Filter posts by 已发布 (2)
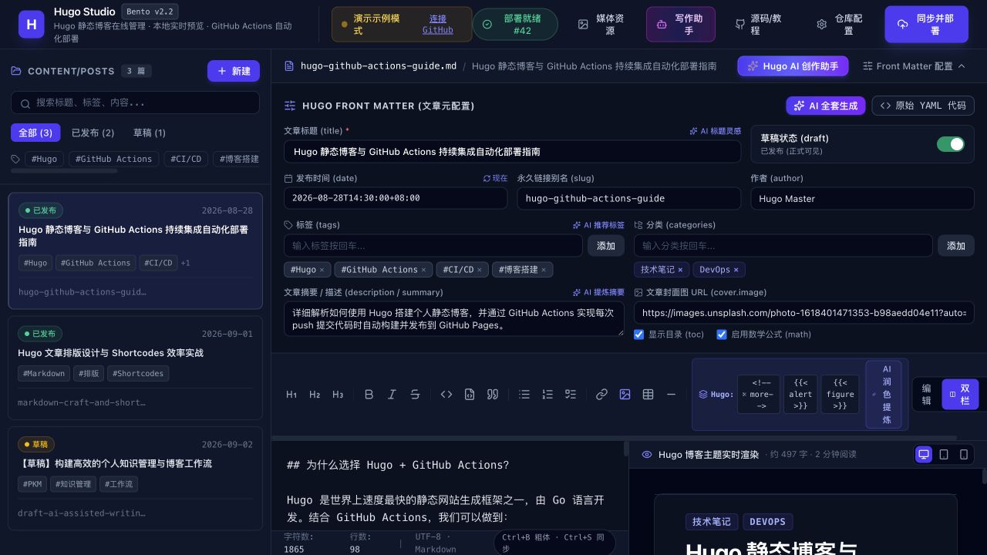Screen dimensions: 987x555 tap(93, 133)
